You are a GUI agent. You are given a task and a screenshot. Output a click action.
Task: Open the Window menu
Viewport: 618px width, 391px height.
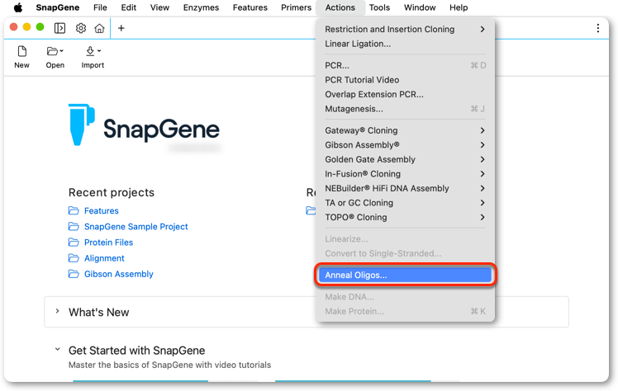(420, 7)
